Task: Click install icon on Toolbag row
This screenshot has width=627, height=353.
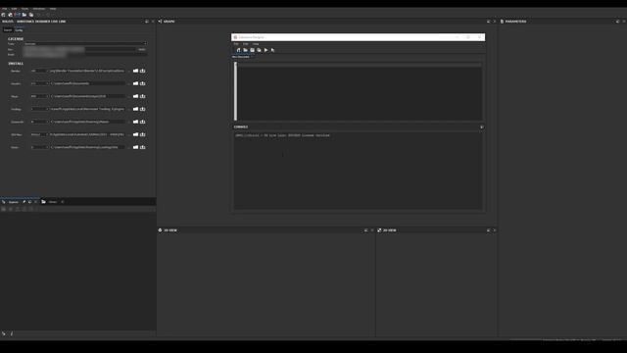Action: pyautogui.click(x=142, y=109)
